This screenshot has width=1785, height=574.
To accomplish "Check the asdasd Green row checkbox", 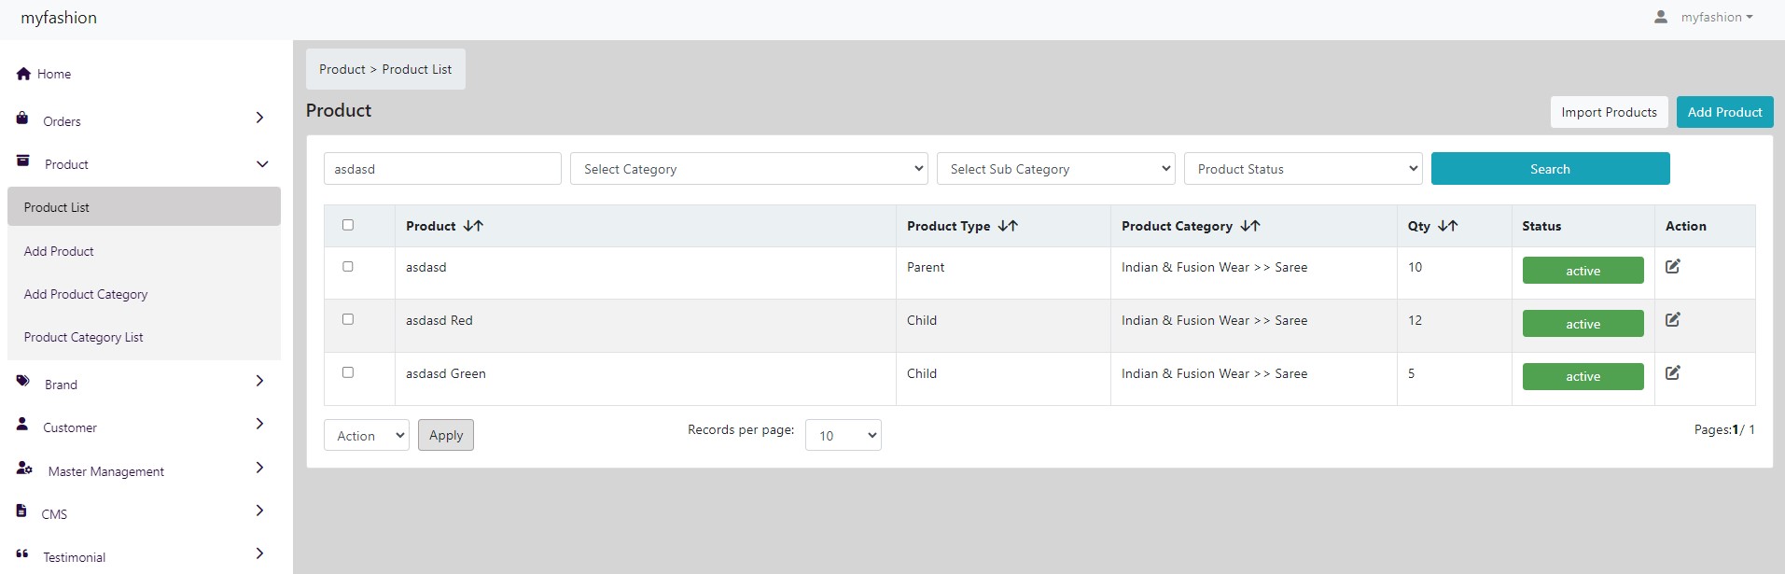I will click(x=348, y=372).
